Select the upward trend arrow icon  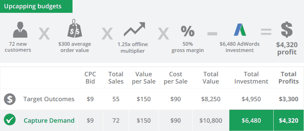(x=134, y=29)
